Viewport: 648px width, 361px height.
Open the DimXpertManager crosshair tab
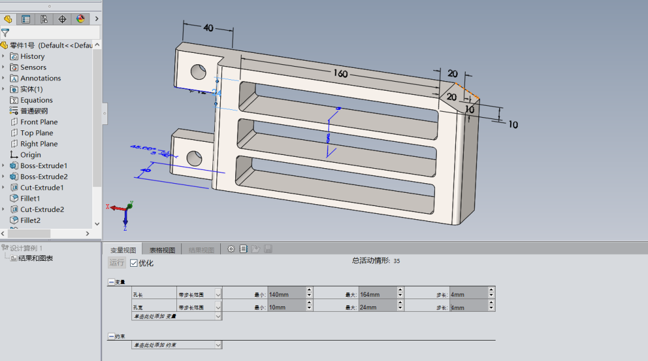62,19
